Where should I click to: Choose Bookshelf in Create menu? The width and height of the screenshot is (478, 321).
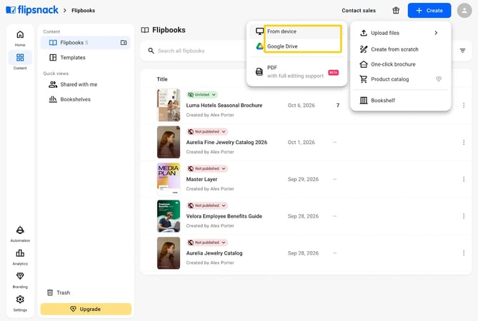click(400, 101)
